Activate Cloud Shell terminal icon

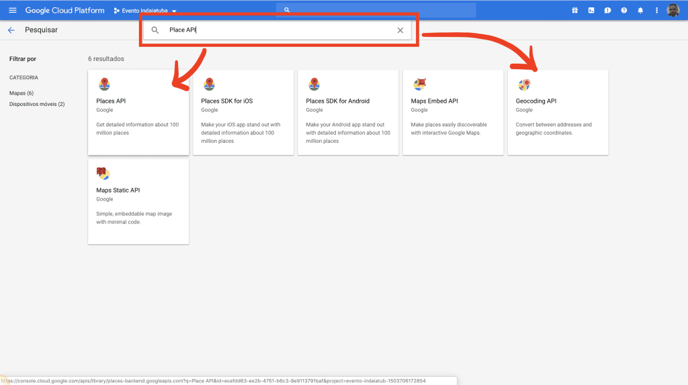[x=591, y=11]
